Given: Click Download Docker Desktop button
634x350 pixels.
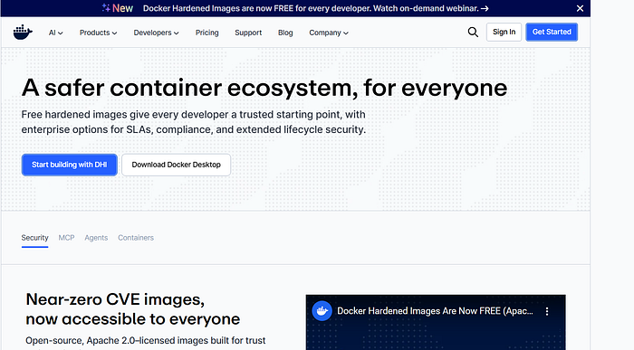Looking at the screenshot, I should coord(177,165).
